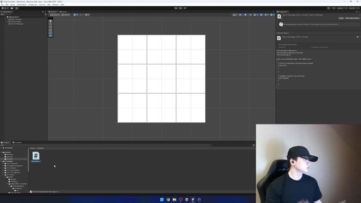
Task: Click the Game Manager script icon in Inspector
Action: pyautogui.click(x=279, y=16)
